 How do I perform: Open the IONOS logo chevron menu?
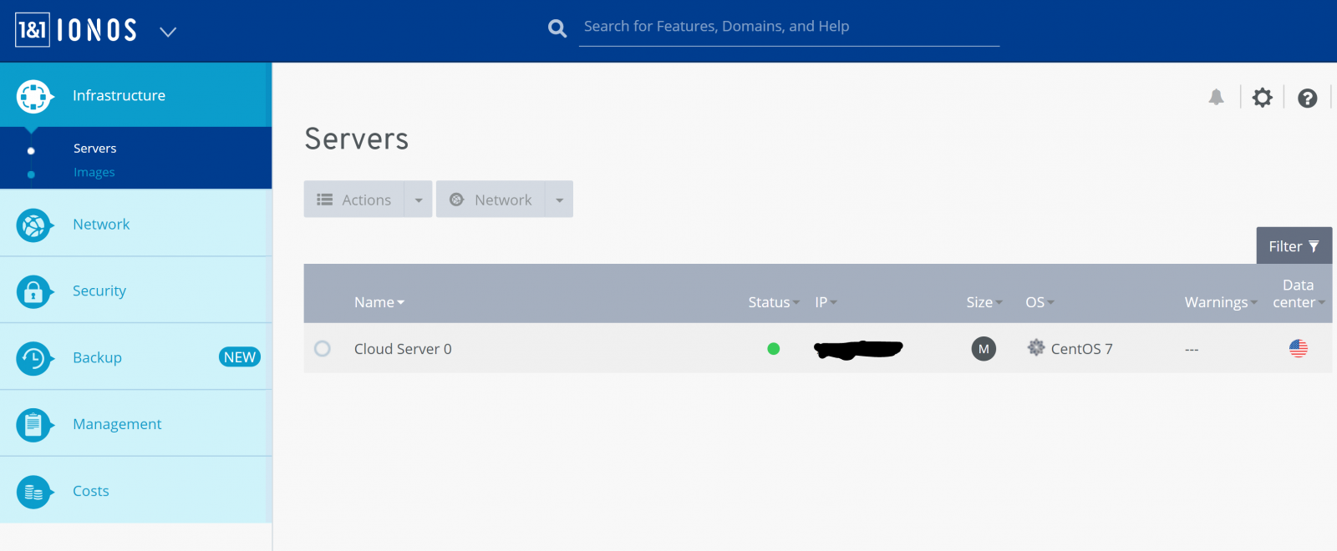[168, 32]
